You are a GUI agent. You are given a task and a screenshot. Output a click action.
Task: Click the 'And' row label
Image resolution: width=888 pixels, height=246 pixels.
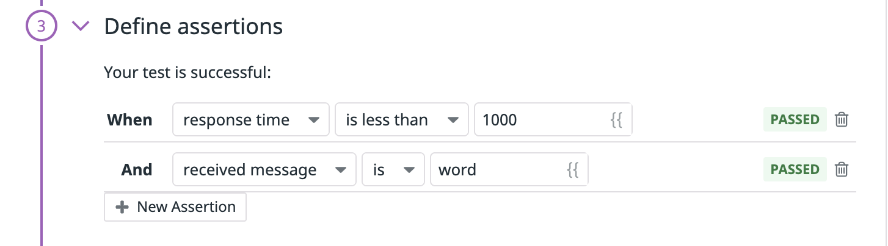click(136, 170)
